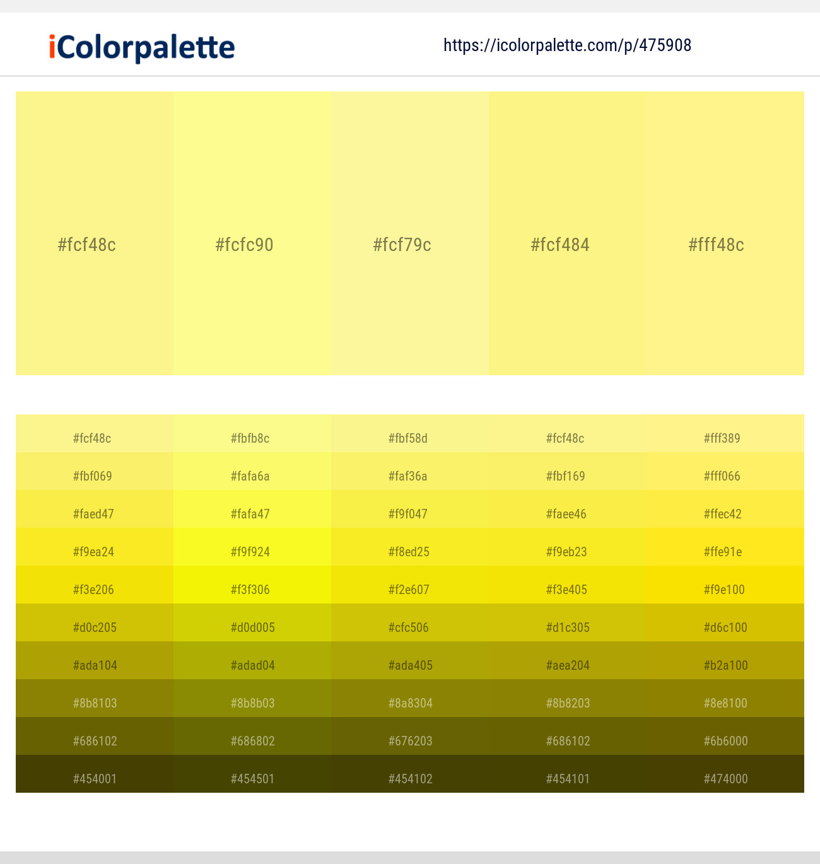Screen dimensions: 820x864
Task: Click the #d0c205 olive swatch
Action: click(x=95, y=627)
